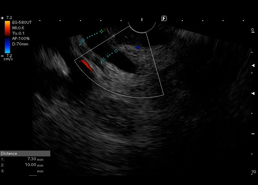Image resolution: width=258 pixels, height=185 pixels.
Task: Click the lower focus arrow on depth scale
Action: click(x=253, y=93)
